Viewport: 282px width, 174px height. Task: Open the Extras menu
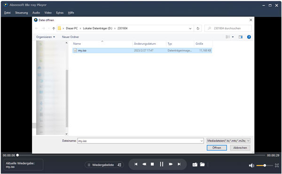pyautogui.click(x=60, y=13)
